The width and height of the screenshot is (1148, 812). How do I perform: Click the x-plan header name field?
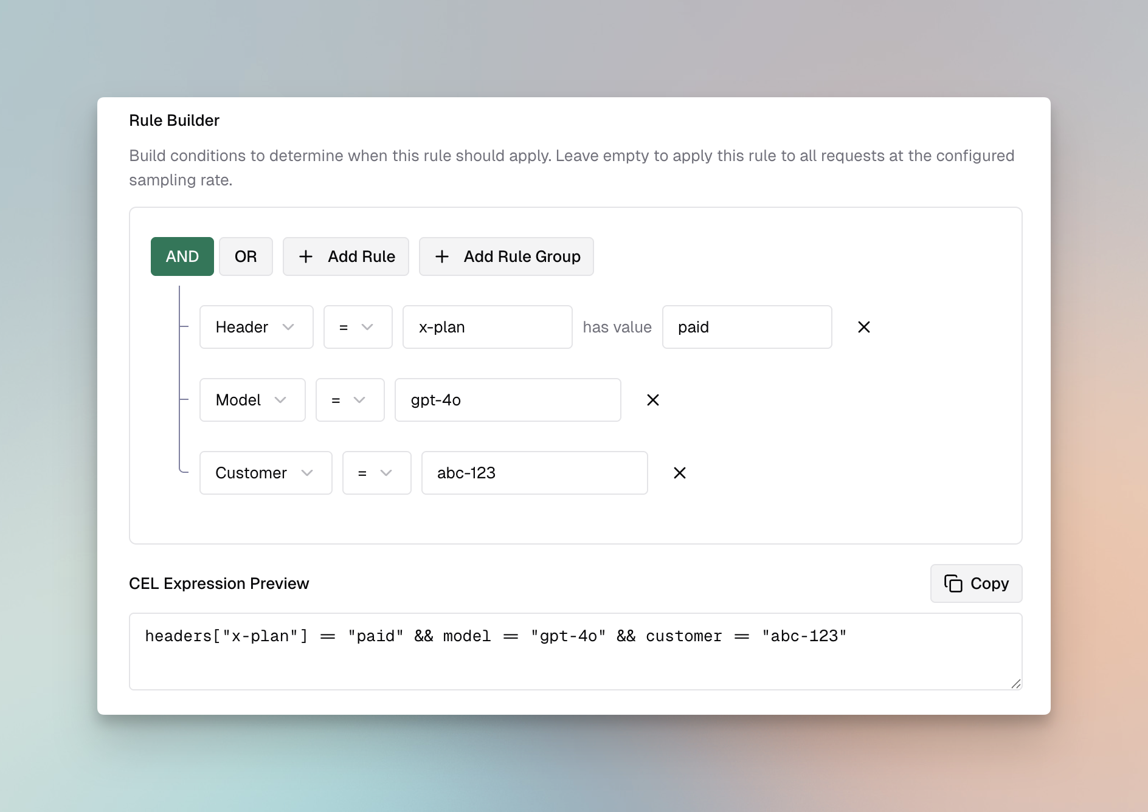coord(487,327)
